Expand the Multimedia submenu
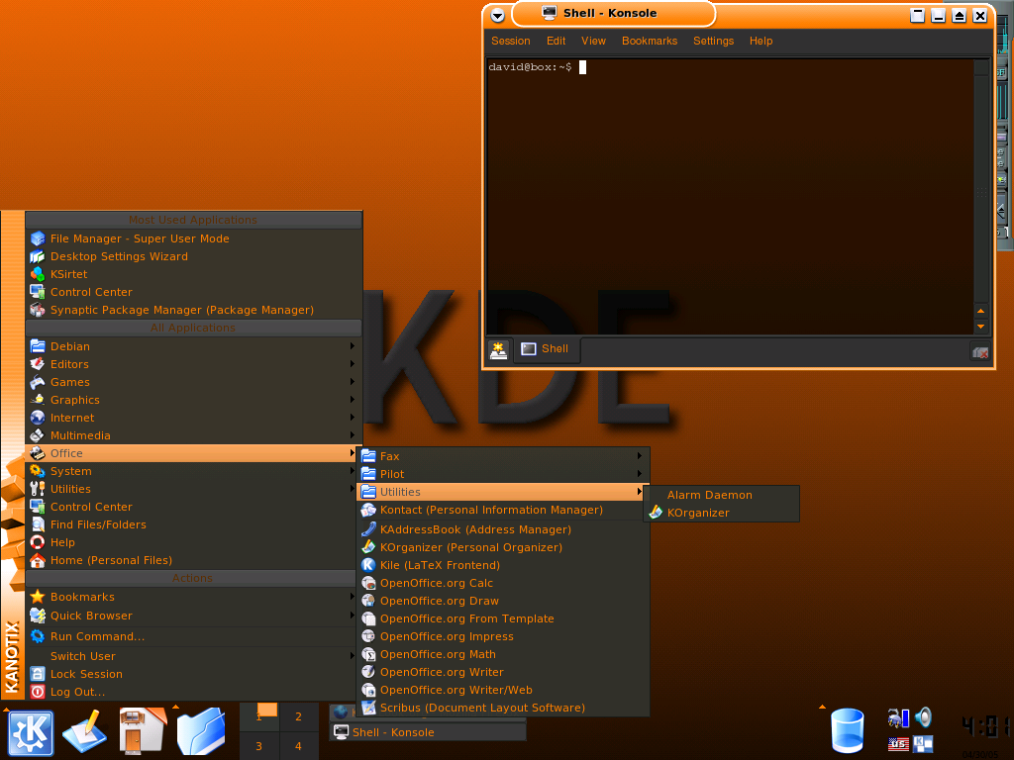 [x=193, y=435]
